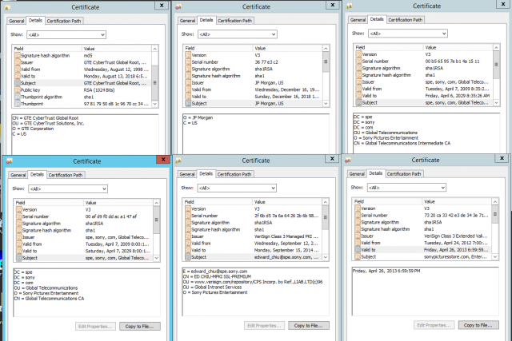512x341 pixels.
Task: Open Certification Path tab in JP Morgan window
Action: click(x=234, y=21)
